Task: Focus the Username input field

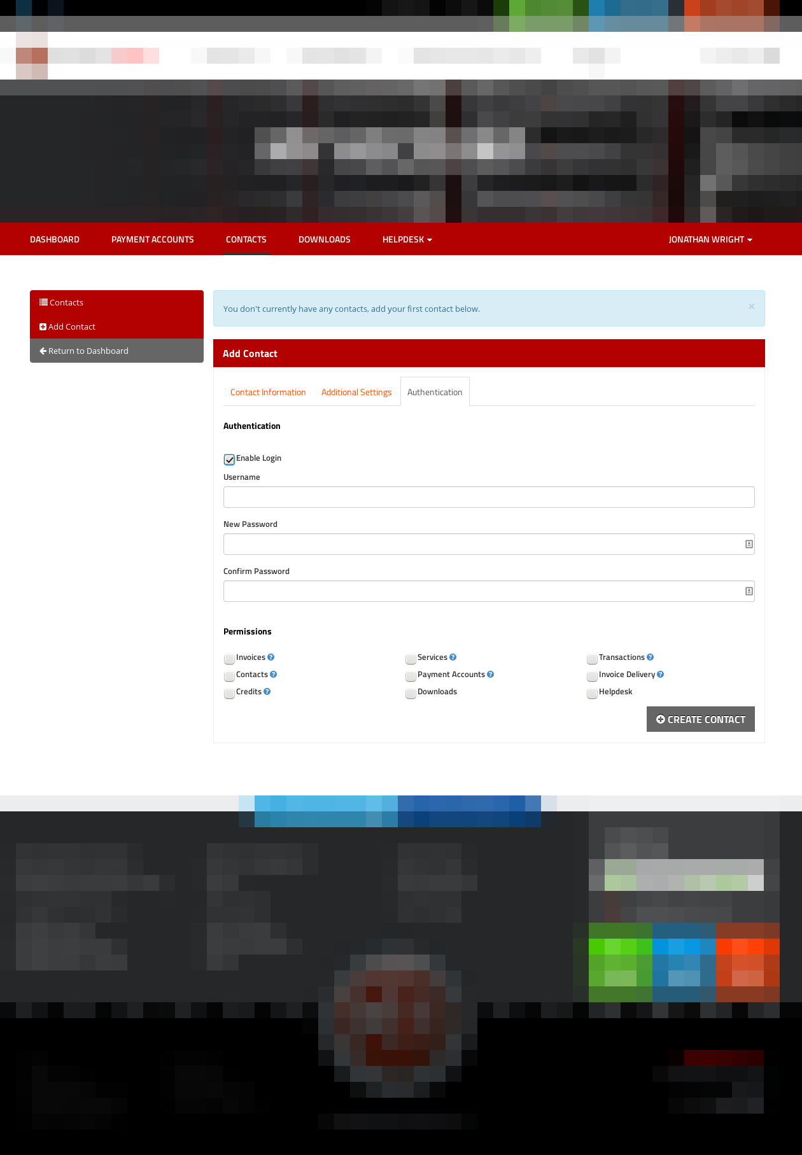Action: (x=488, y=497)
